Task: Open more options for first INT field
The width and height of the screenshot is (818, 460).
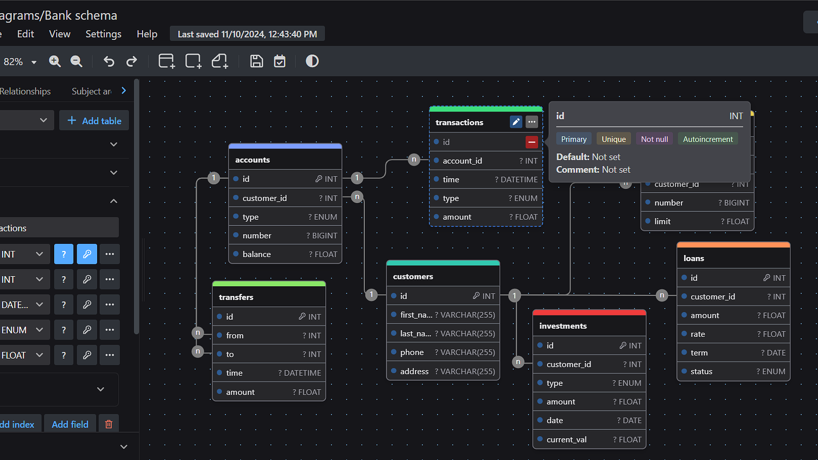Action: (x=110, y=254)
